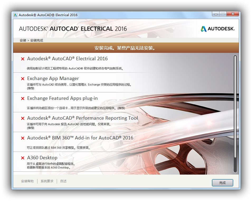The height and width of the screenshot is (201, 252).
Task: Click the description 该插件向功能区添加一个选项卡
Action: pyautogui.click(x=76, y=108)
